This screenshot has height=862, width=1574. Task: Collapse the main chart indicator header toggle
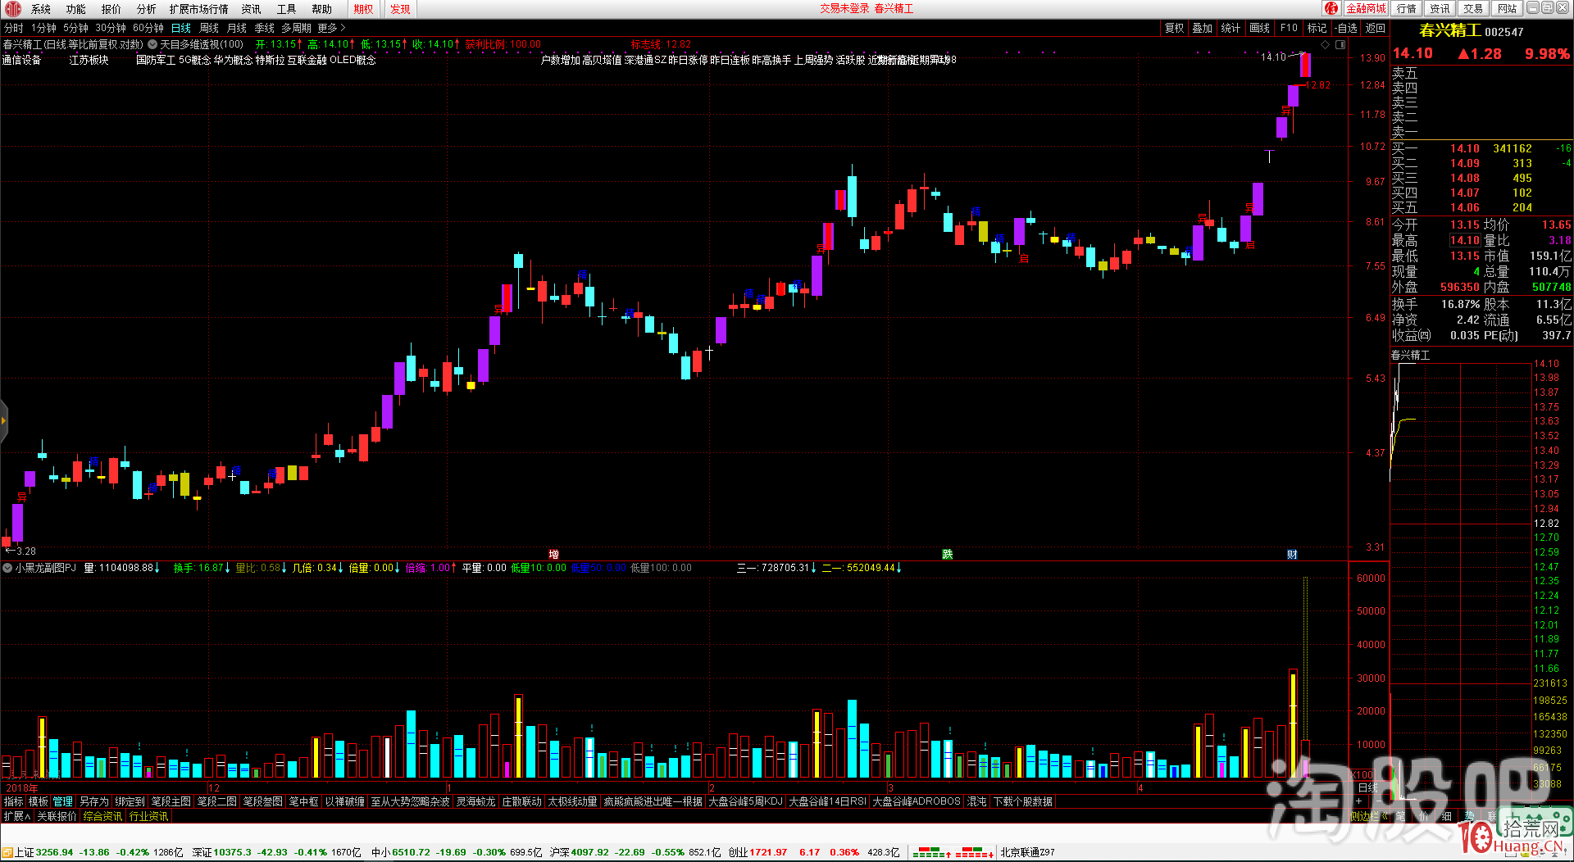tap(152, 44)
